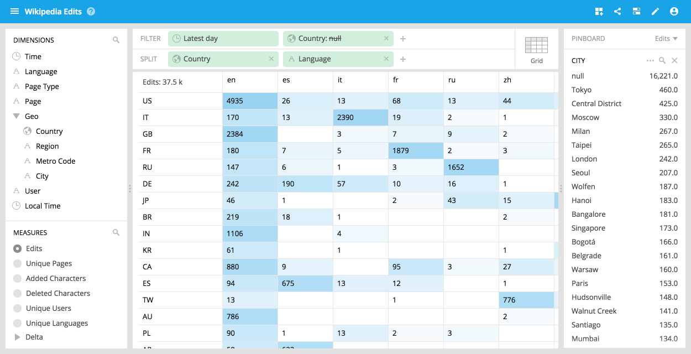Click the 776 cell for TW

coord(526,300)
